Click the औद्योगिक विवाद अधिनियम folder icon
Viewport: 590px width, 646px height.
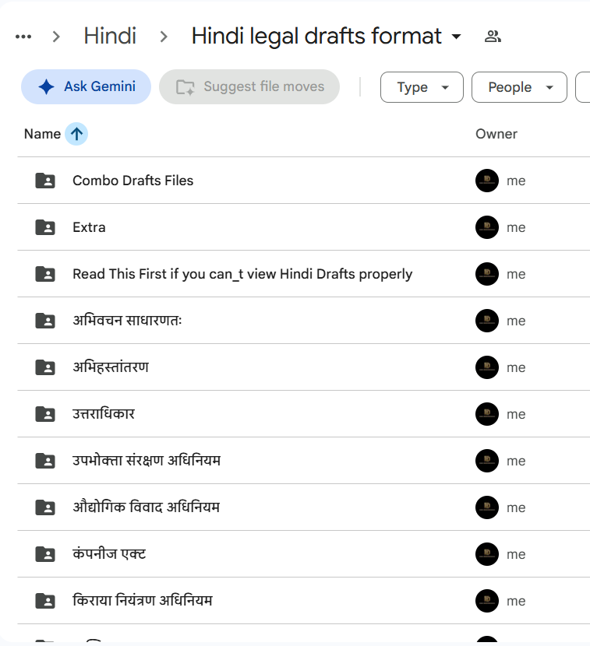pos(45,507)
